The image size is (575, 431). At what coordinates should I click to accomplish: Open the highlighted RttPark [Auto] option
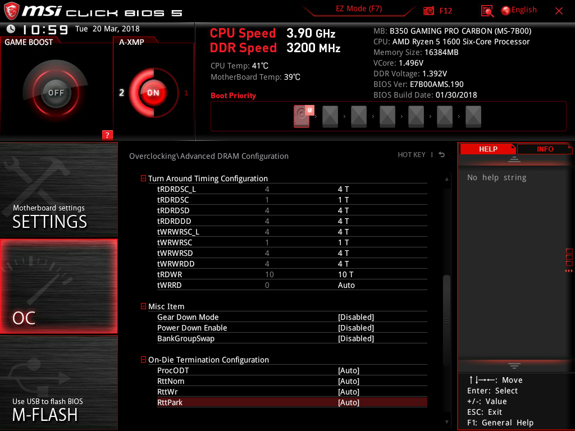292,402
